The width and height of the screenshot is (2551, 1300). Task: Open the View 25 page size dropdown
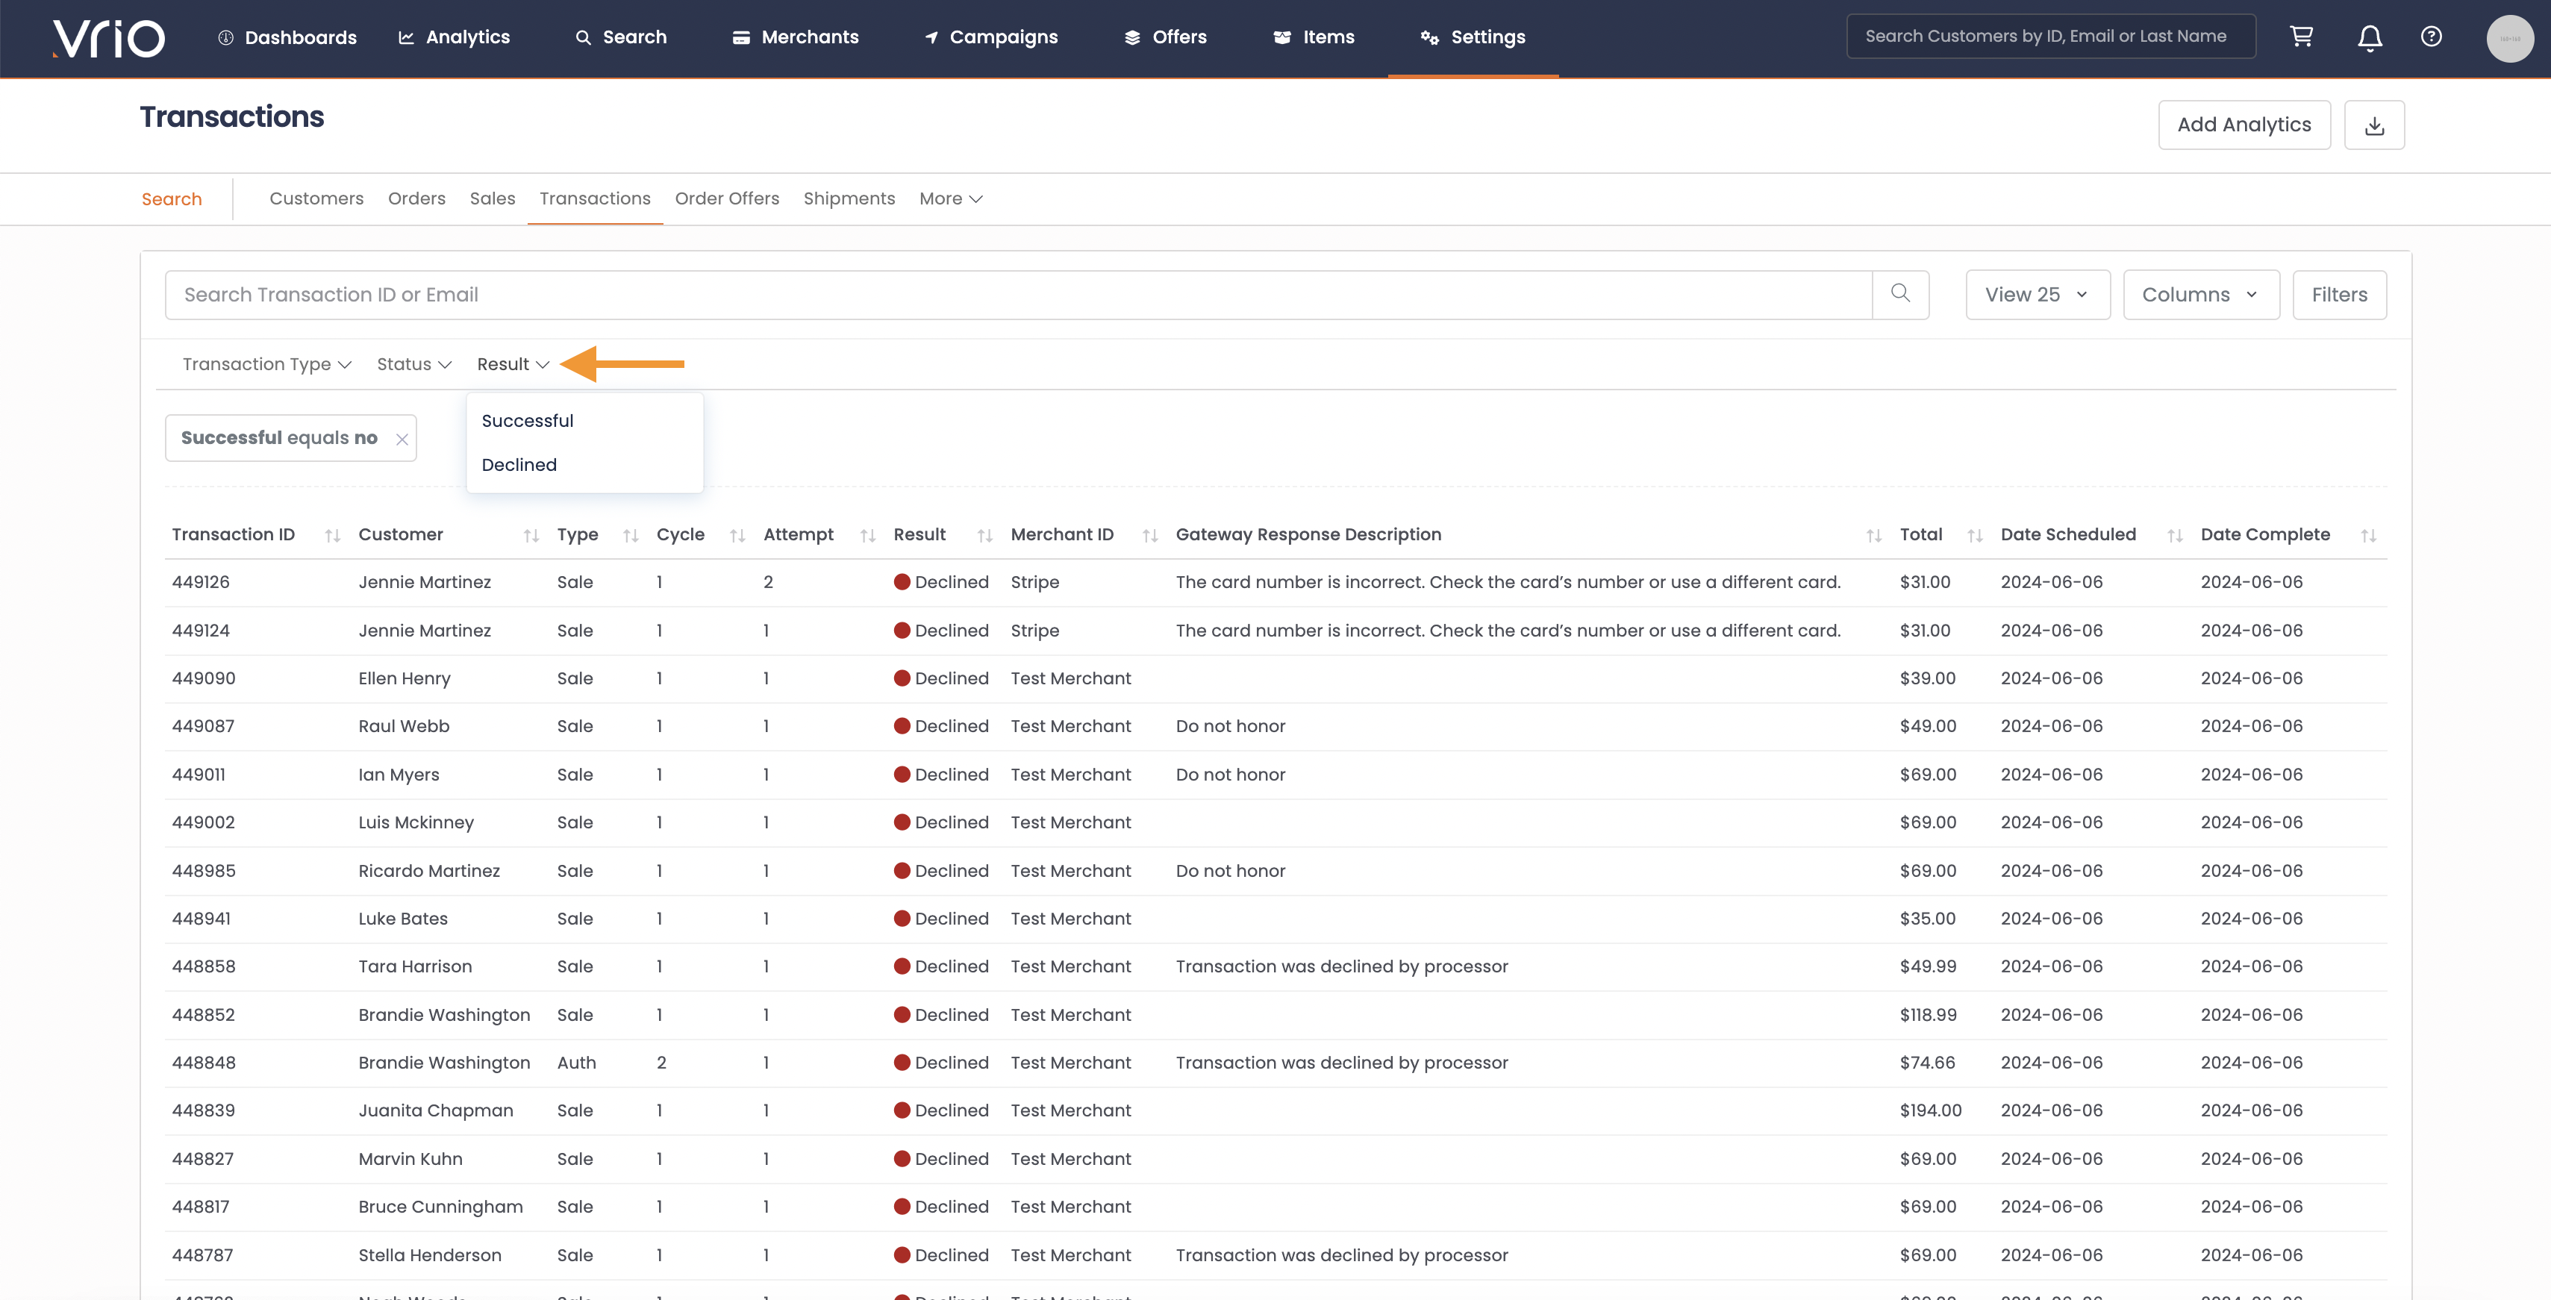click(x=2037, y=295)
